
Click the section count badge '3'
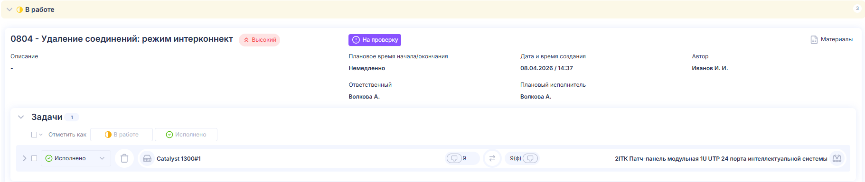click(857, 9)
